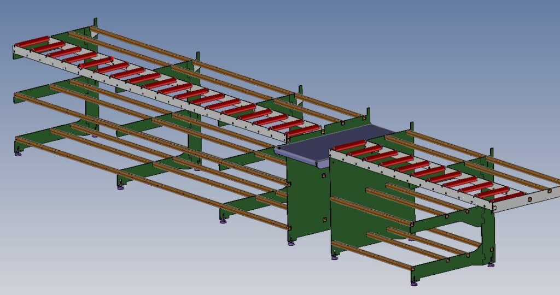Click the first red roller at the far-left conveyor end
Screen dimensions: 560x295
[32, 43]
